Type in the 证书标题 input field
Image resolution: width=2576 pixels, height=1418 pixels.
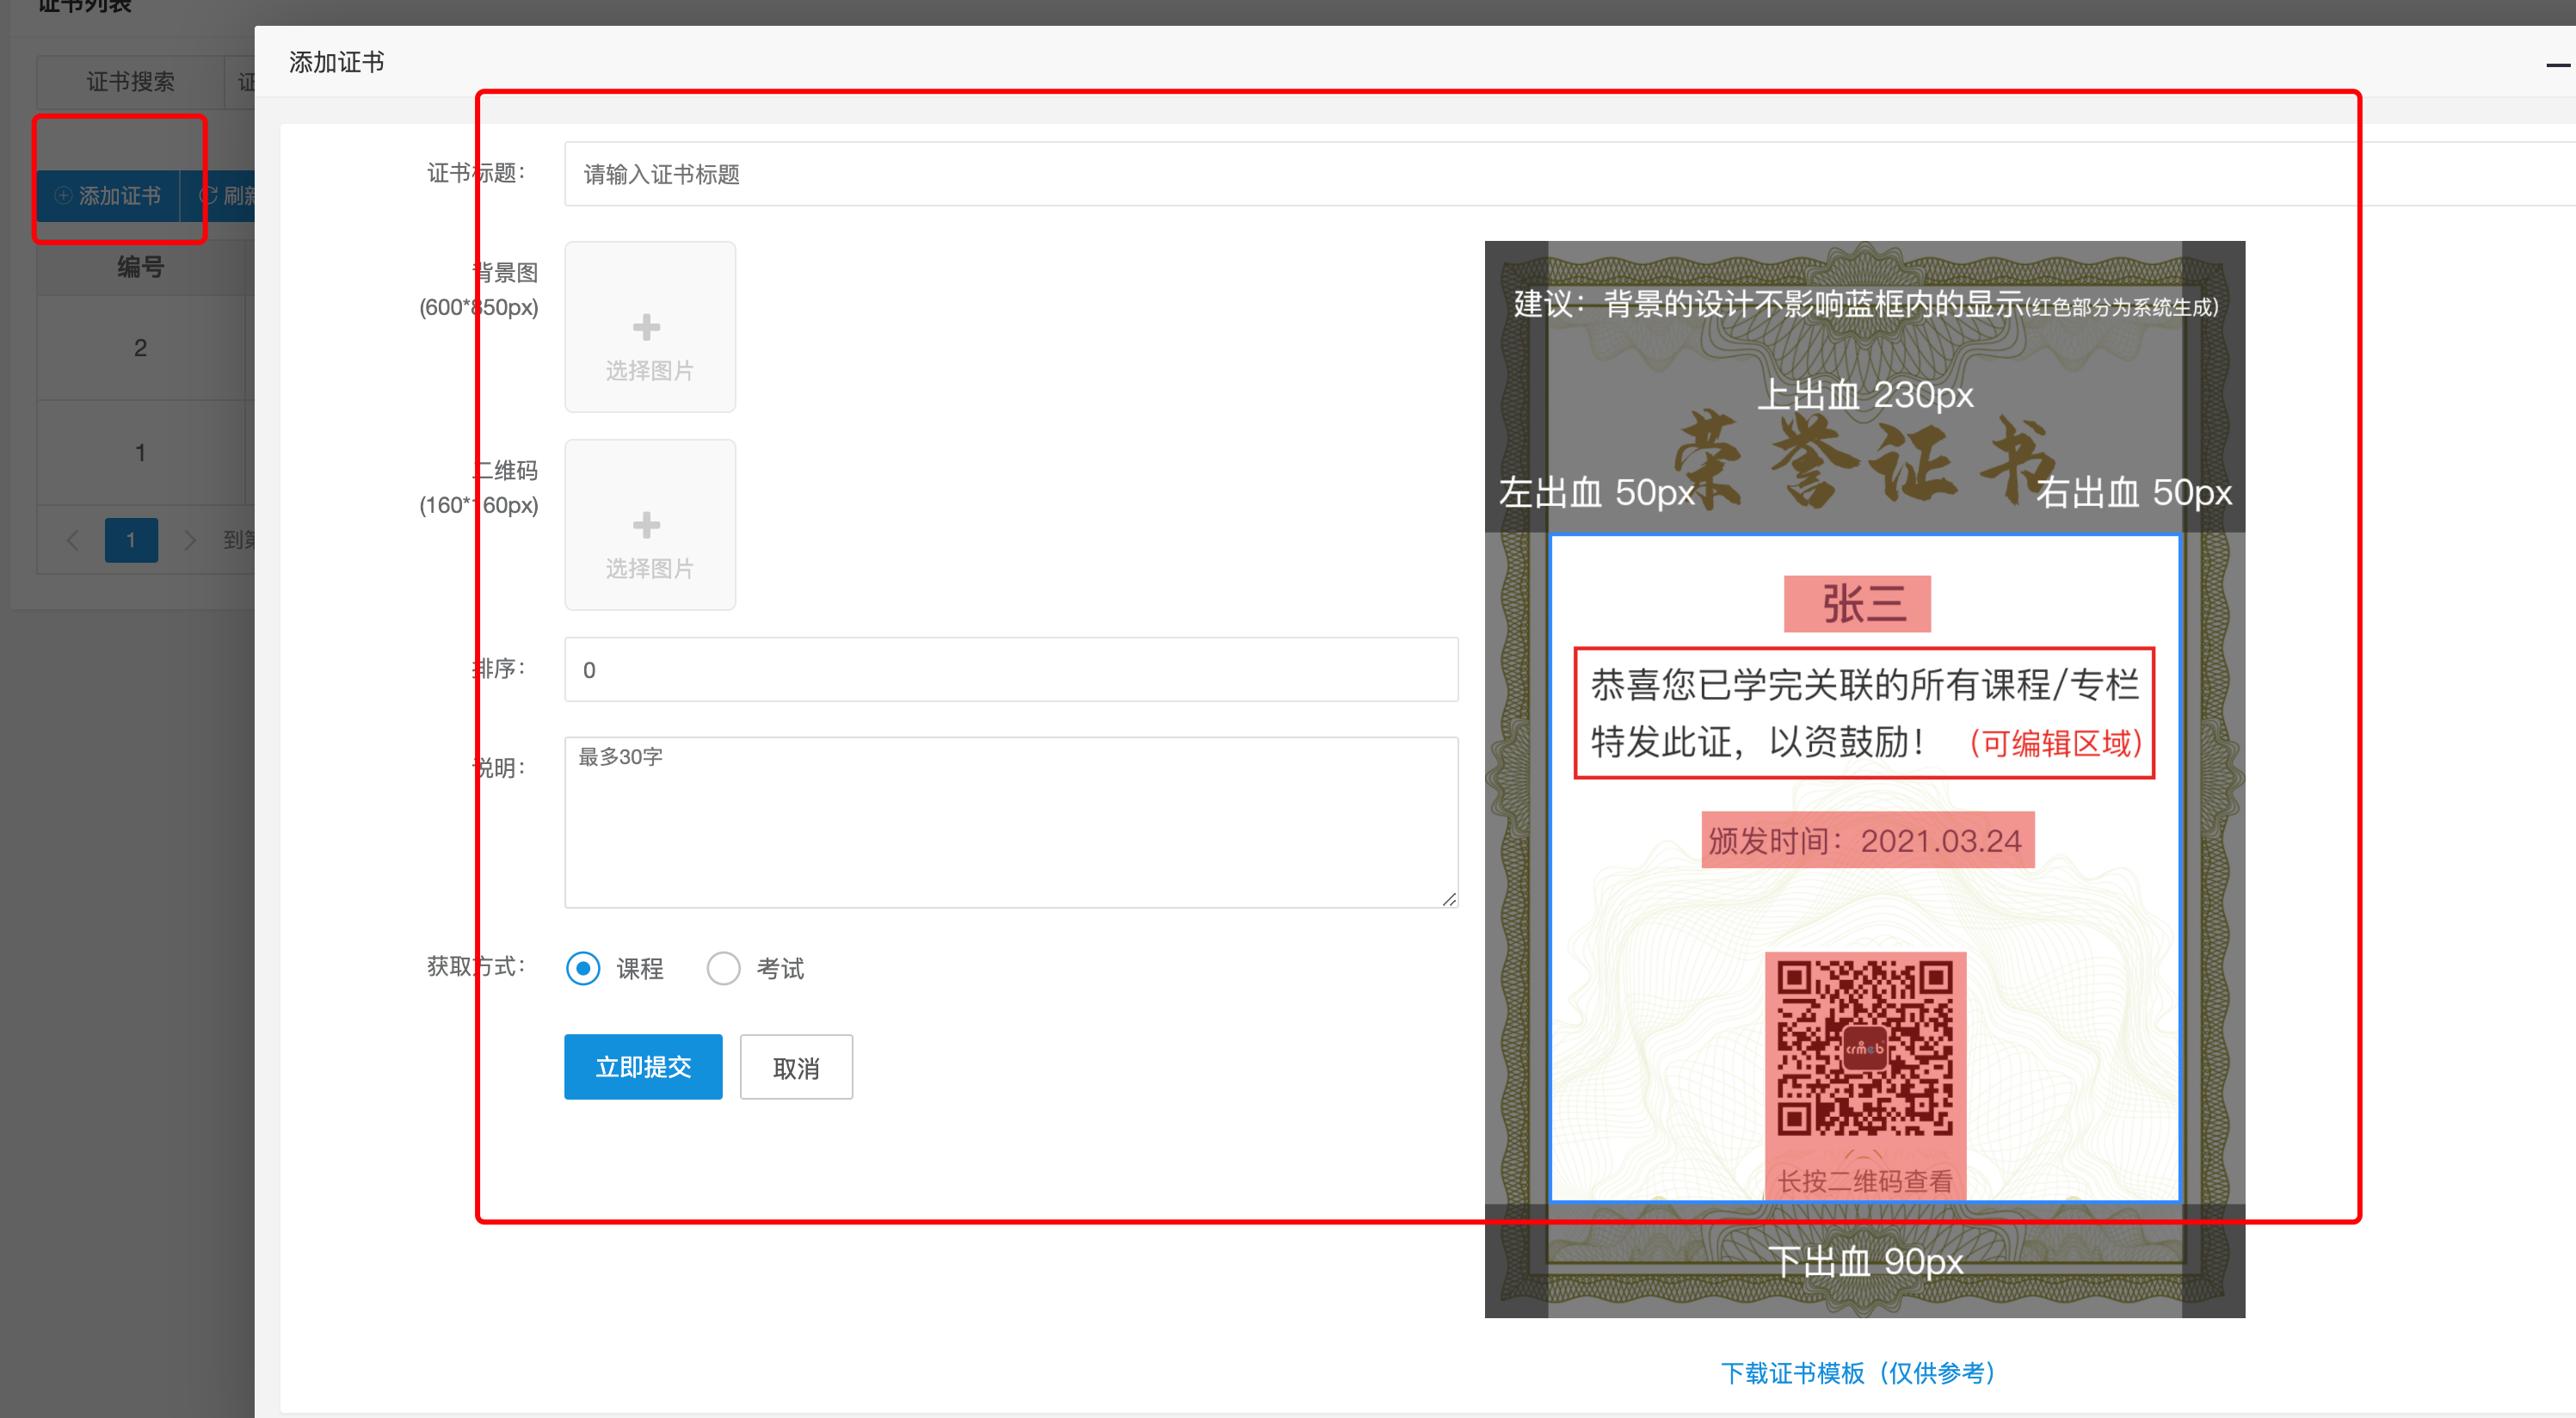pos(1569,174)
